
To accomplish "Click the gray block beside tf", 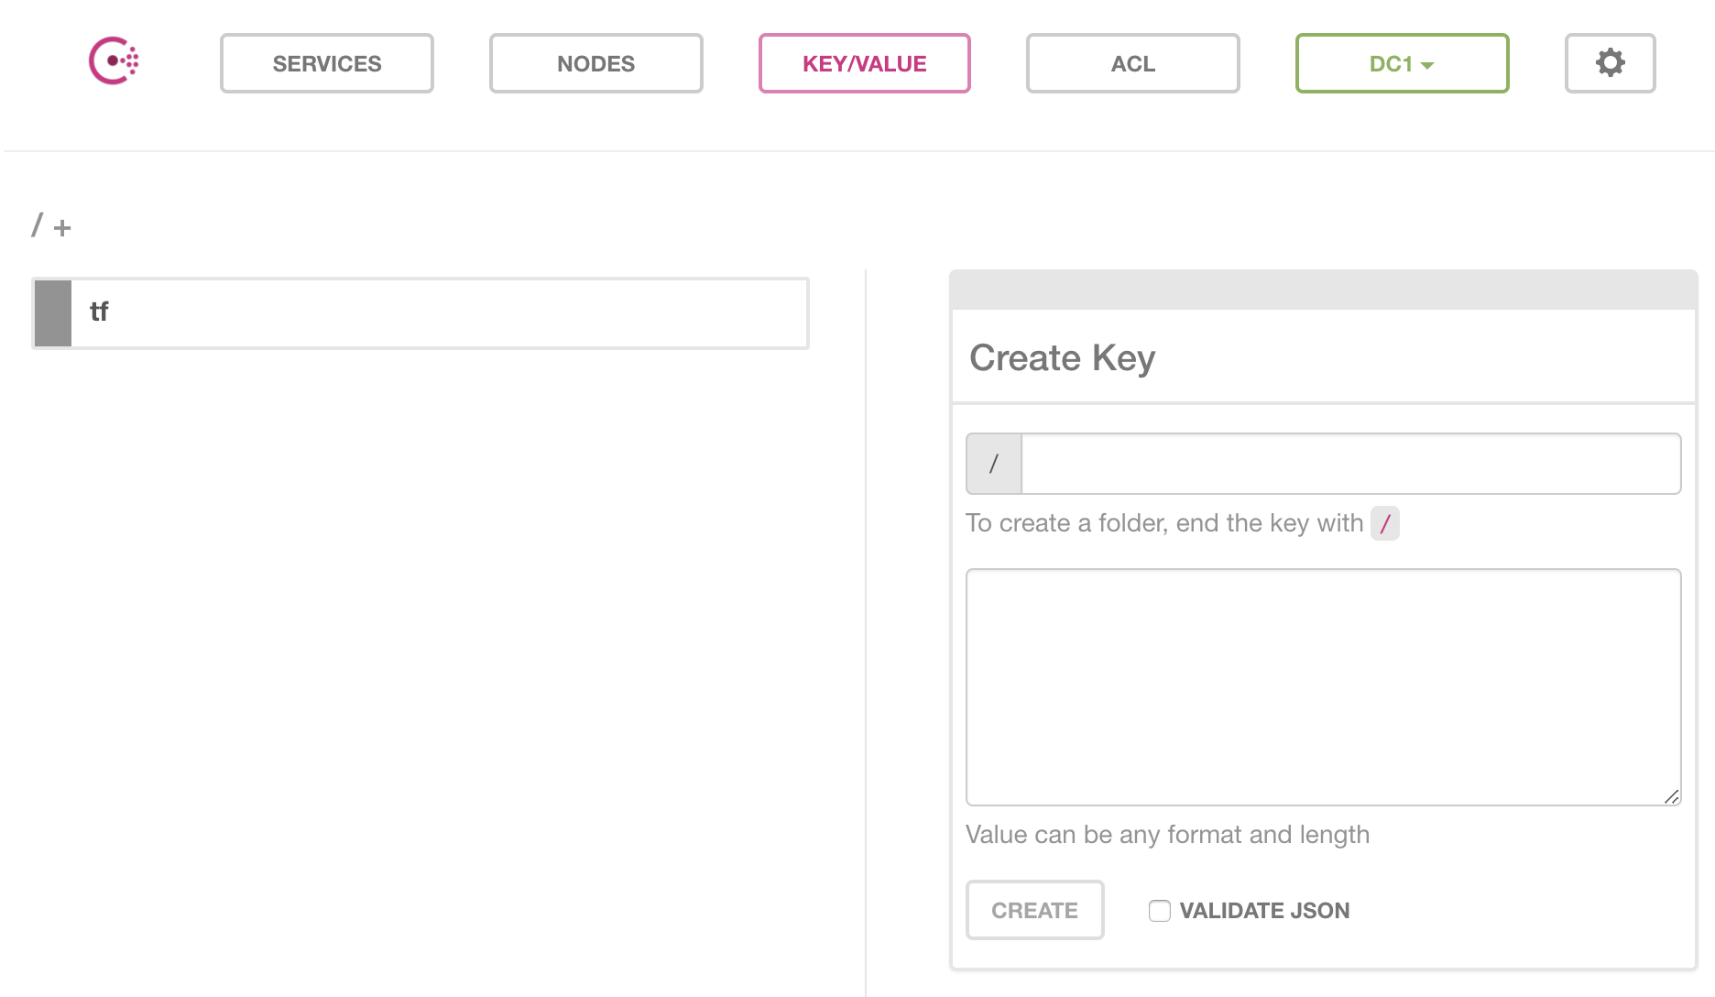I will click(53, 312).
